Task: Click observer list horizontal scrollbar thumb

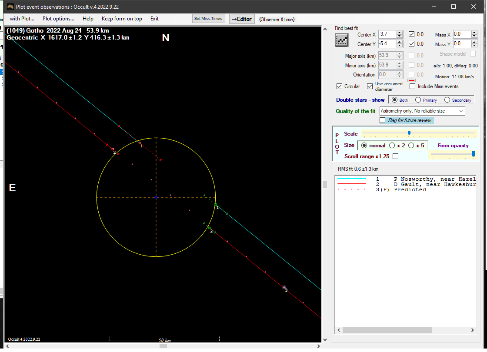Action: [x=387, y=330]
